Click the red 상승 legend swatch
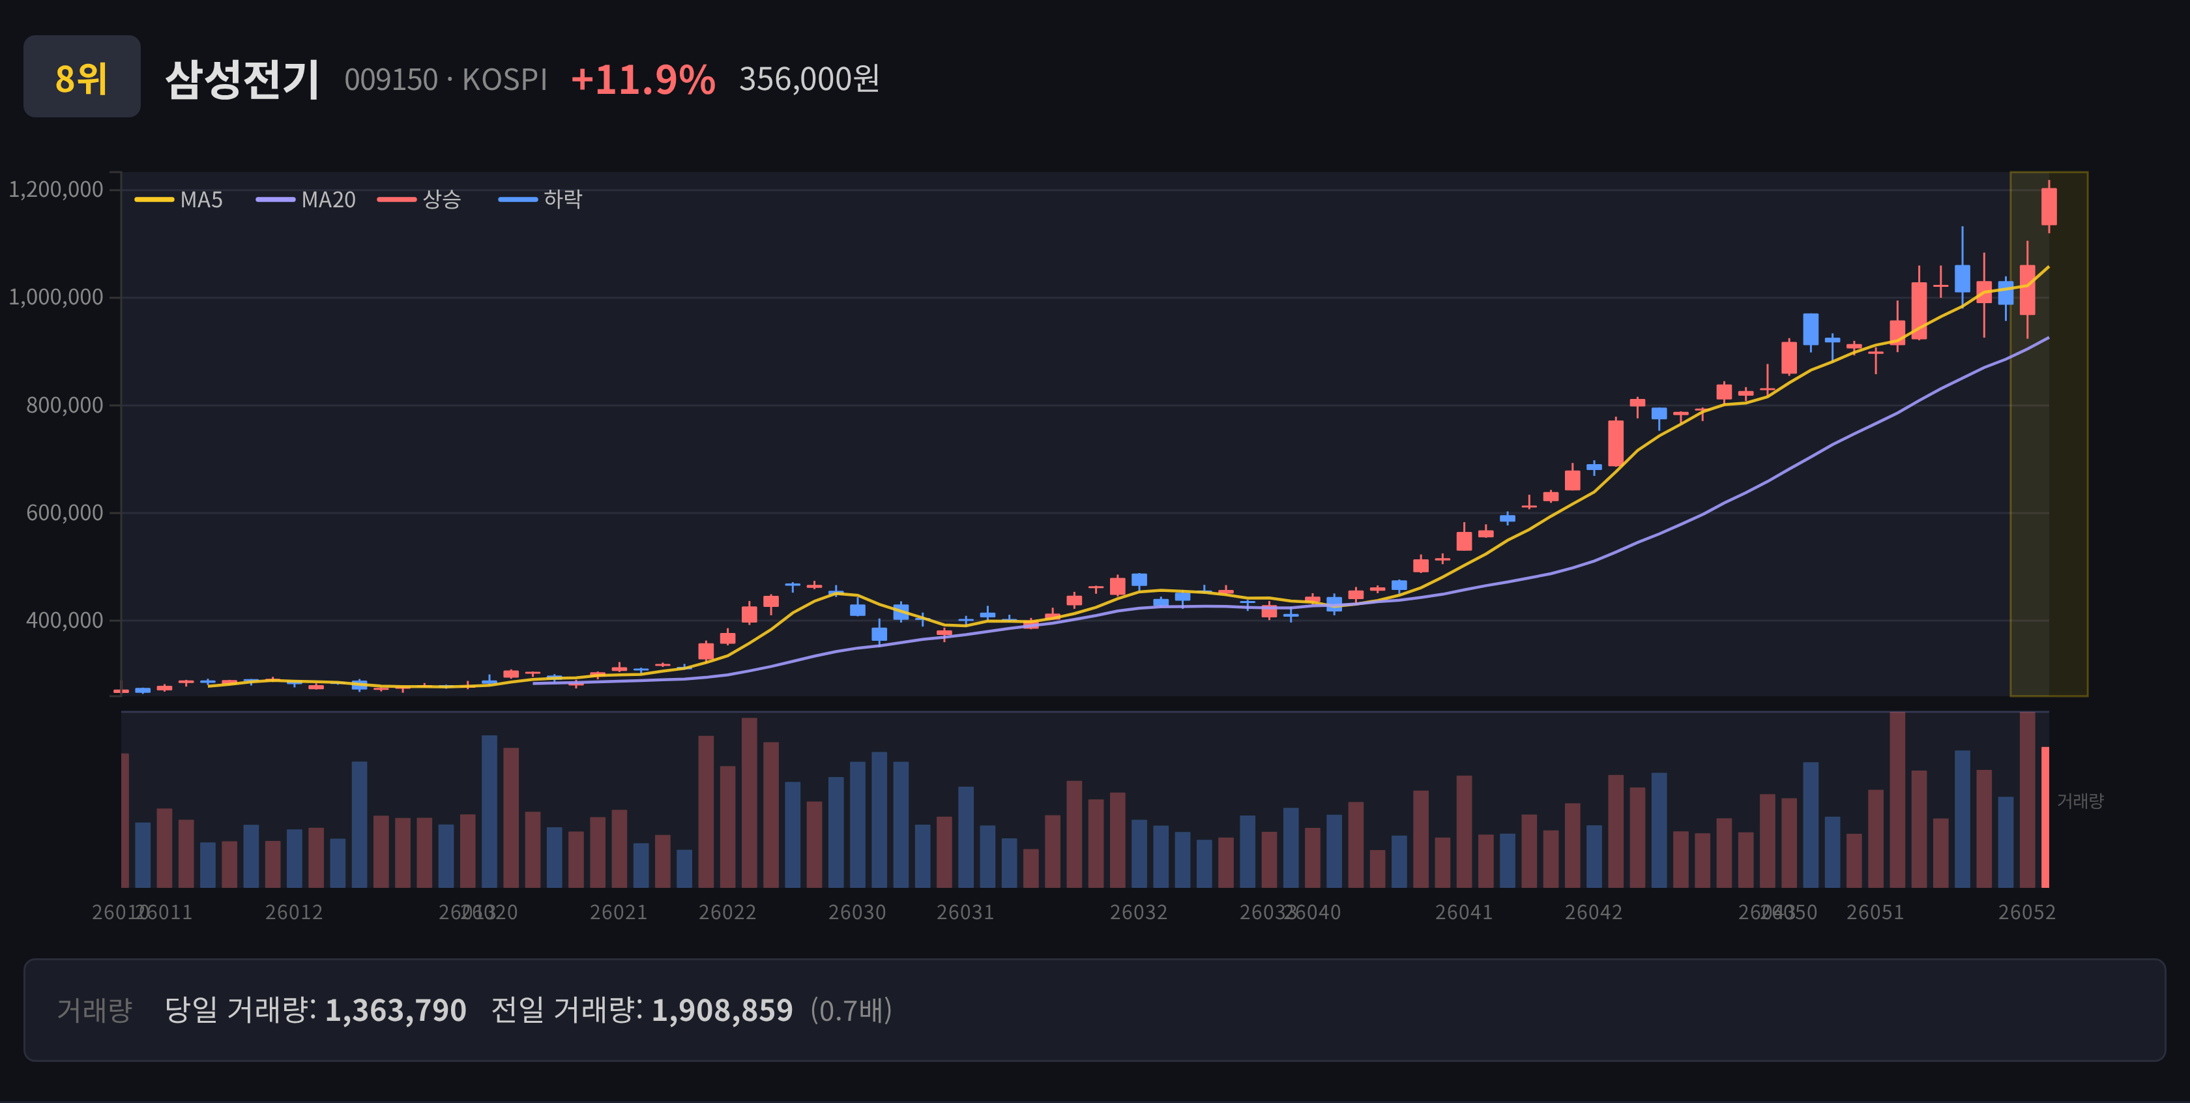The height and width of the screenshot is (1103, 2190). (x=397, y=200)
